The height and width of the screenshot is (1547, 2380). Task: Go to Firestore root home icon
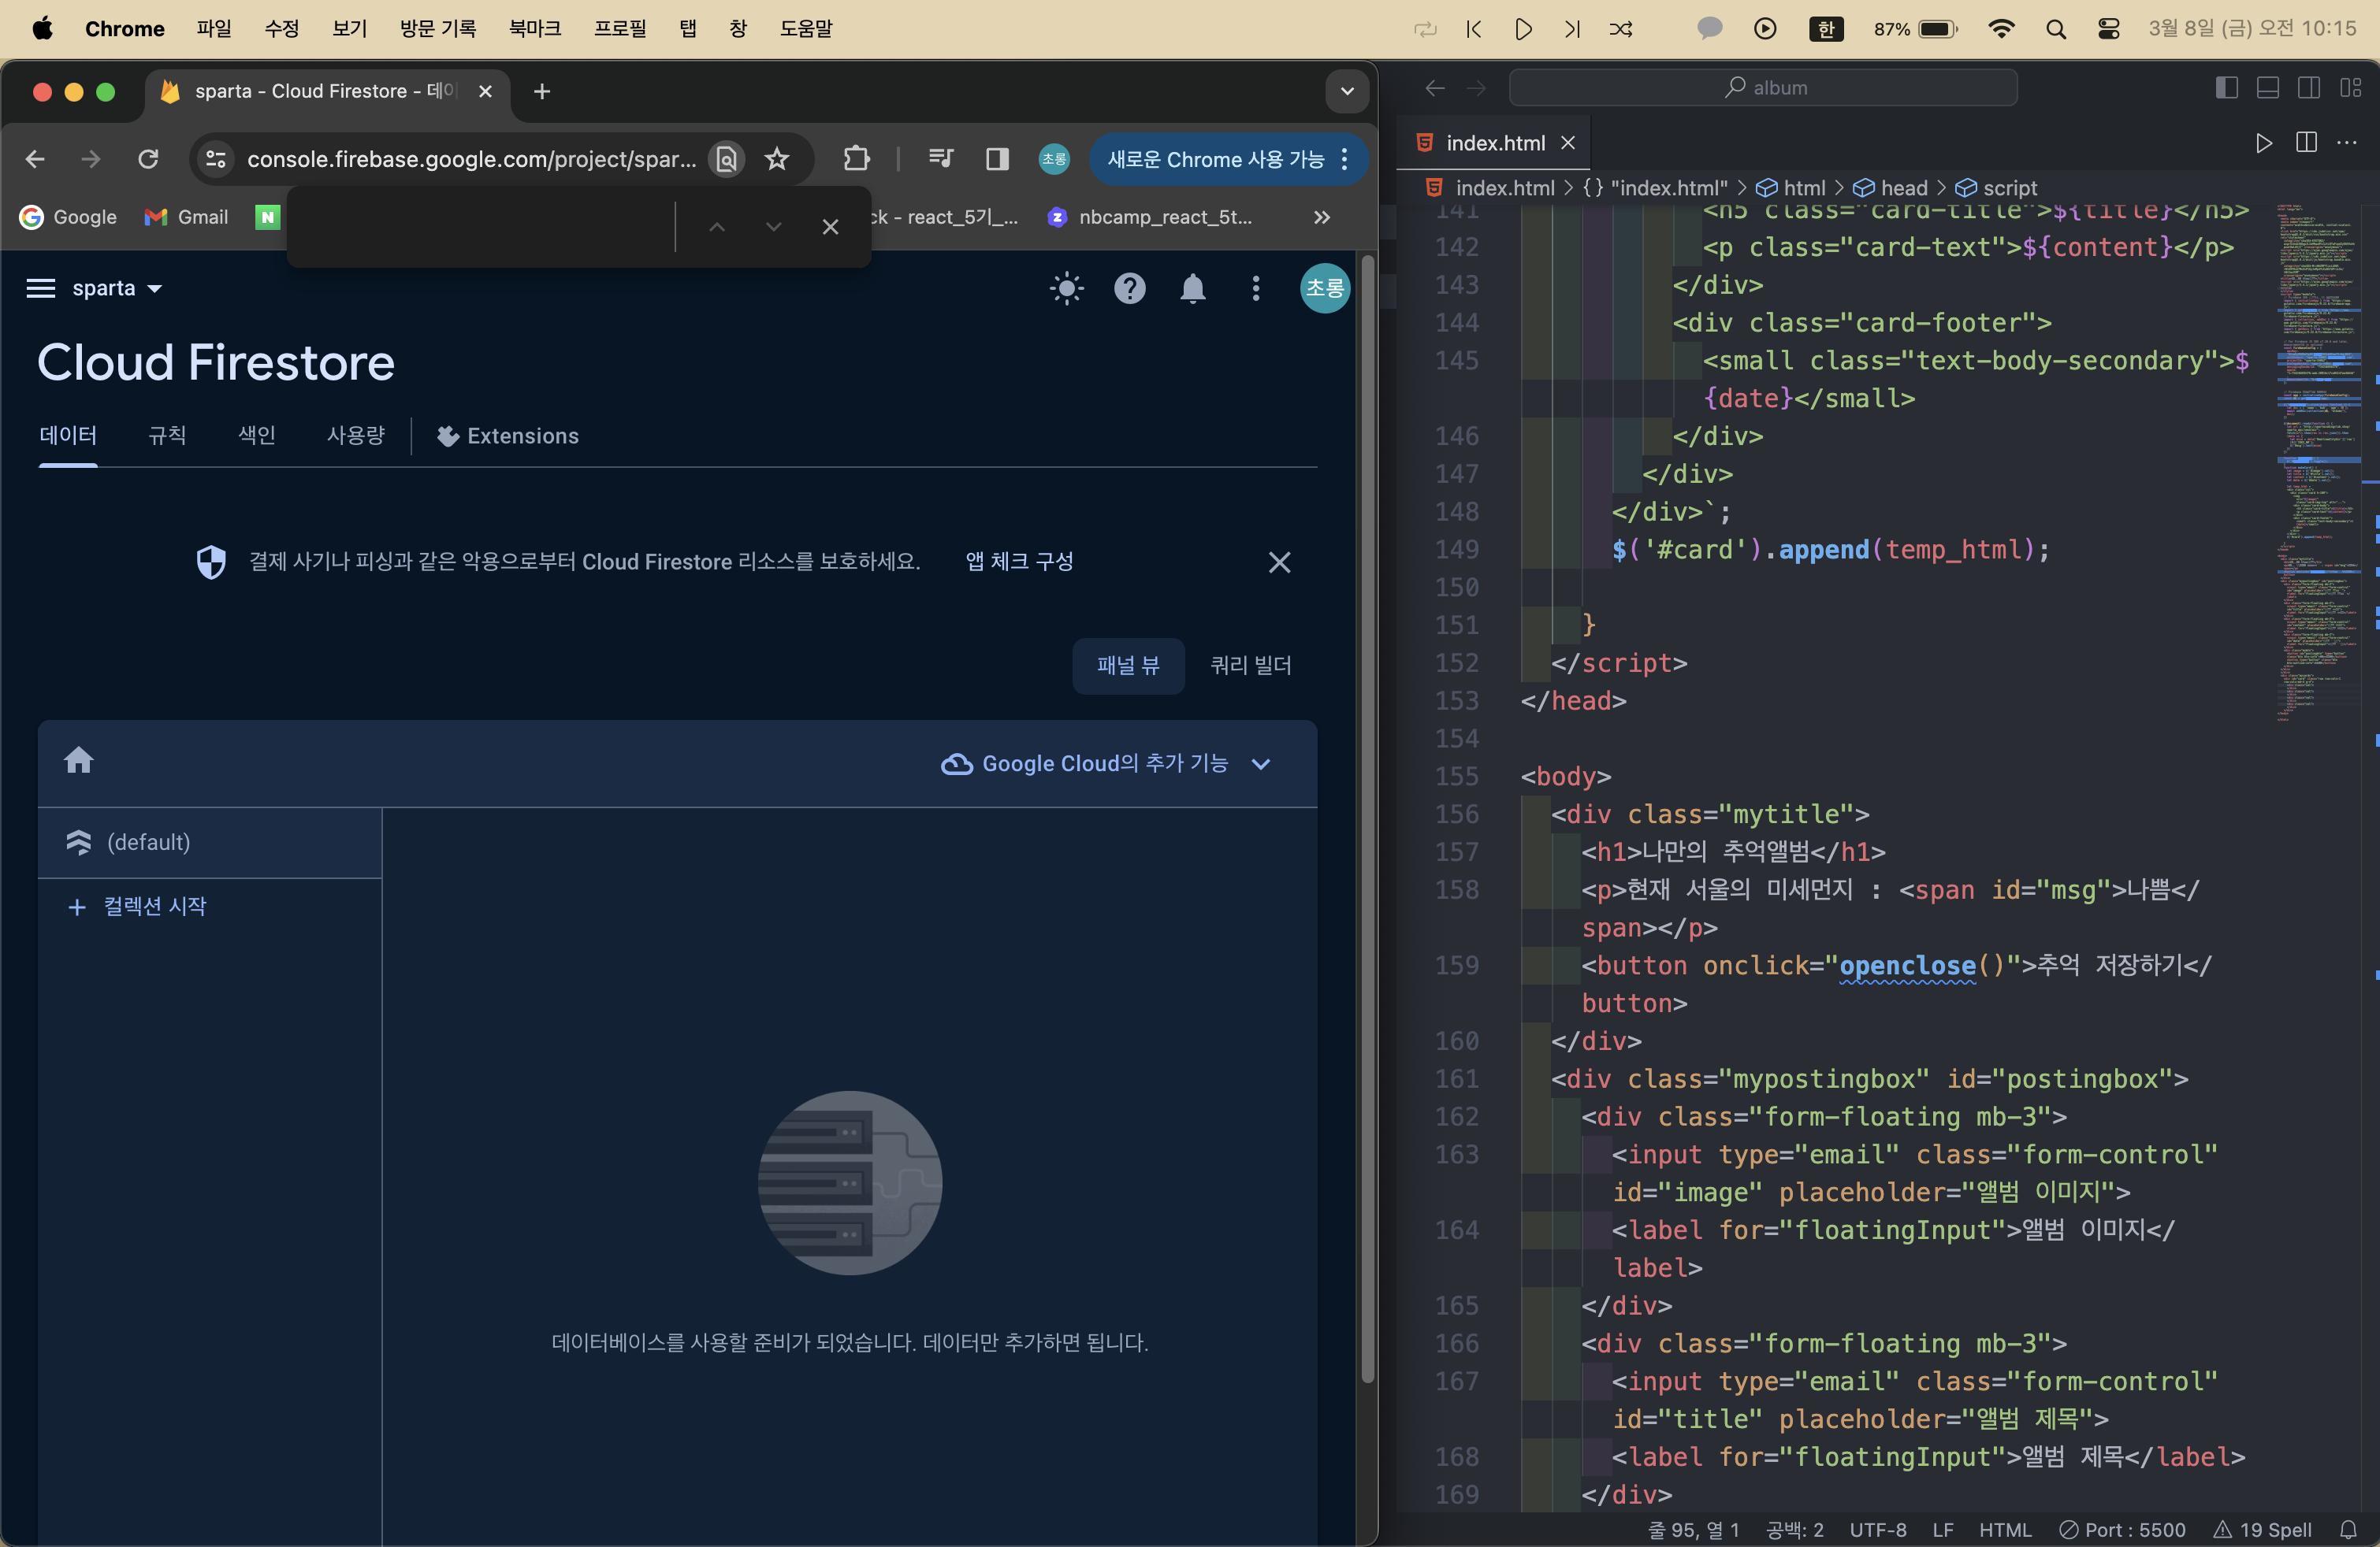click(x=79, y=762)
